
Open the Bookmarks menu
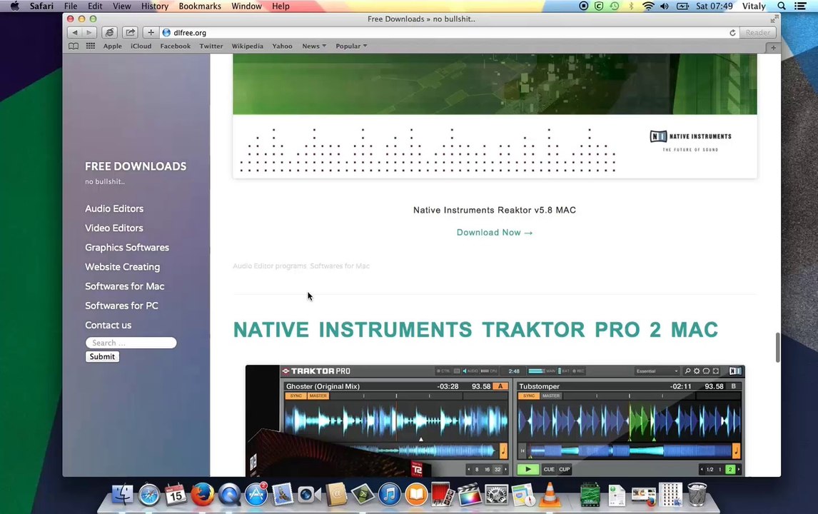click(200, 6)
